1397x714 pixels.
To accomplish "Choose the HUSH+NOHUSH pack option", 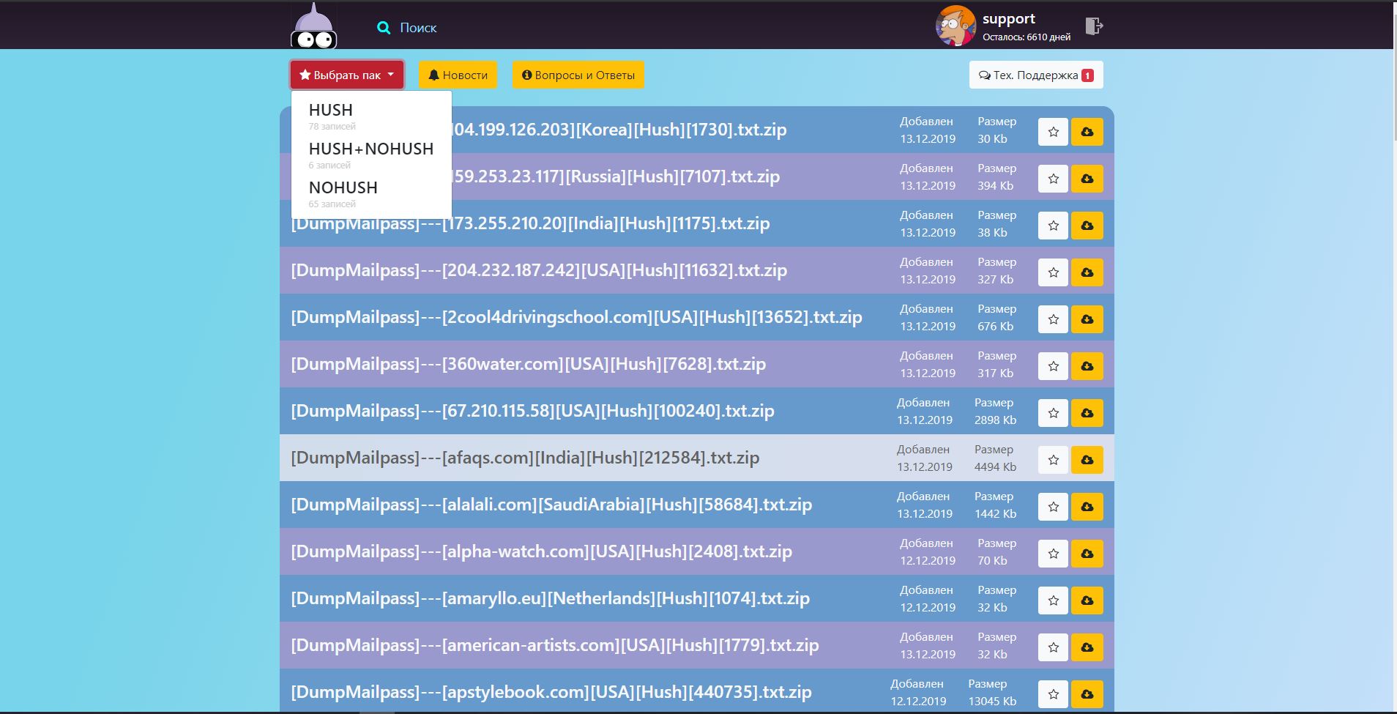I will point(371,154).
